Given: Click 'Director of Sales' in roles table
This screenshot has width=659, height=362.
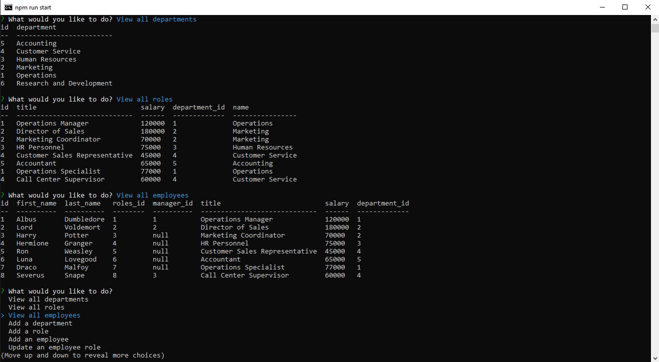Looking at the screenshot, I should (50, 131).
